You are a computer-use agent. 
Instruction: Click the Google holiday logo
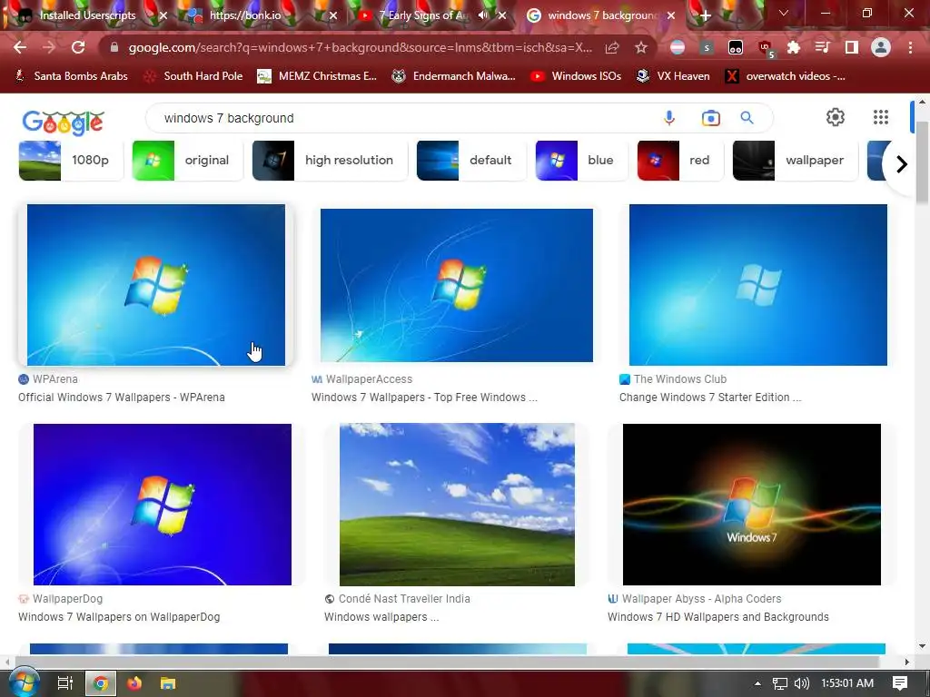pos(63,123)
